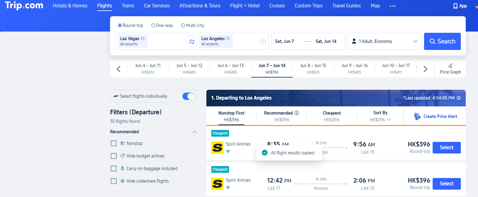Switch to the Cheapest sort tab

tap(332, 116)
